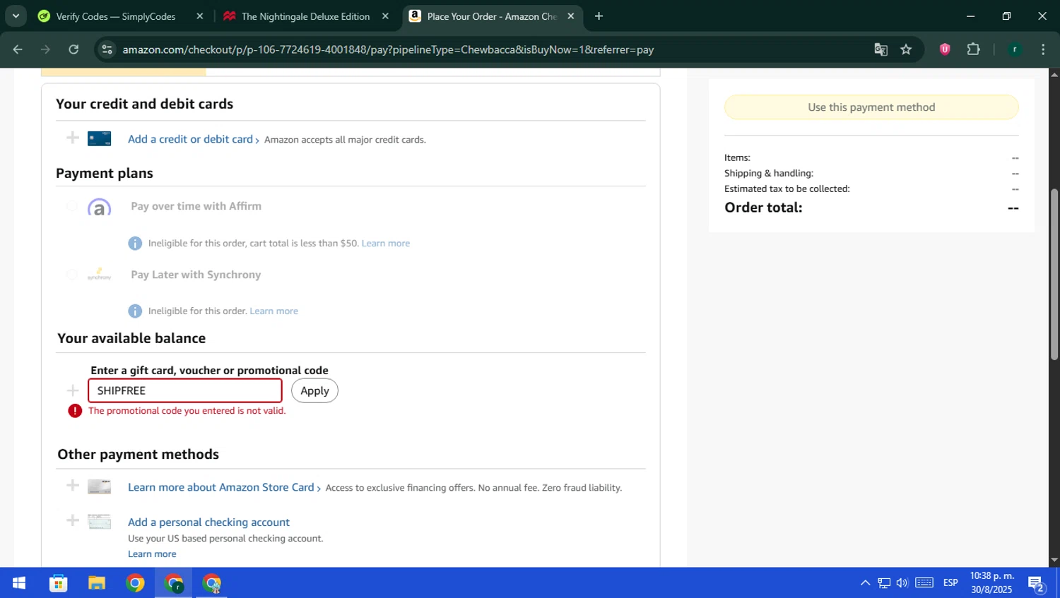Select Pay over time with Affirm radio
Image resolution: width=1060 pixels, height=598 pixels.
pyautogui.click(x=72, y=206)
